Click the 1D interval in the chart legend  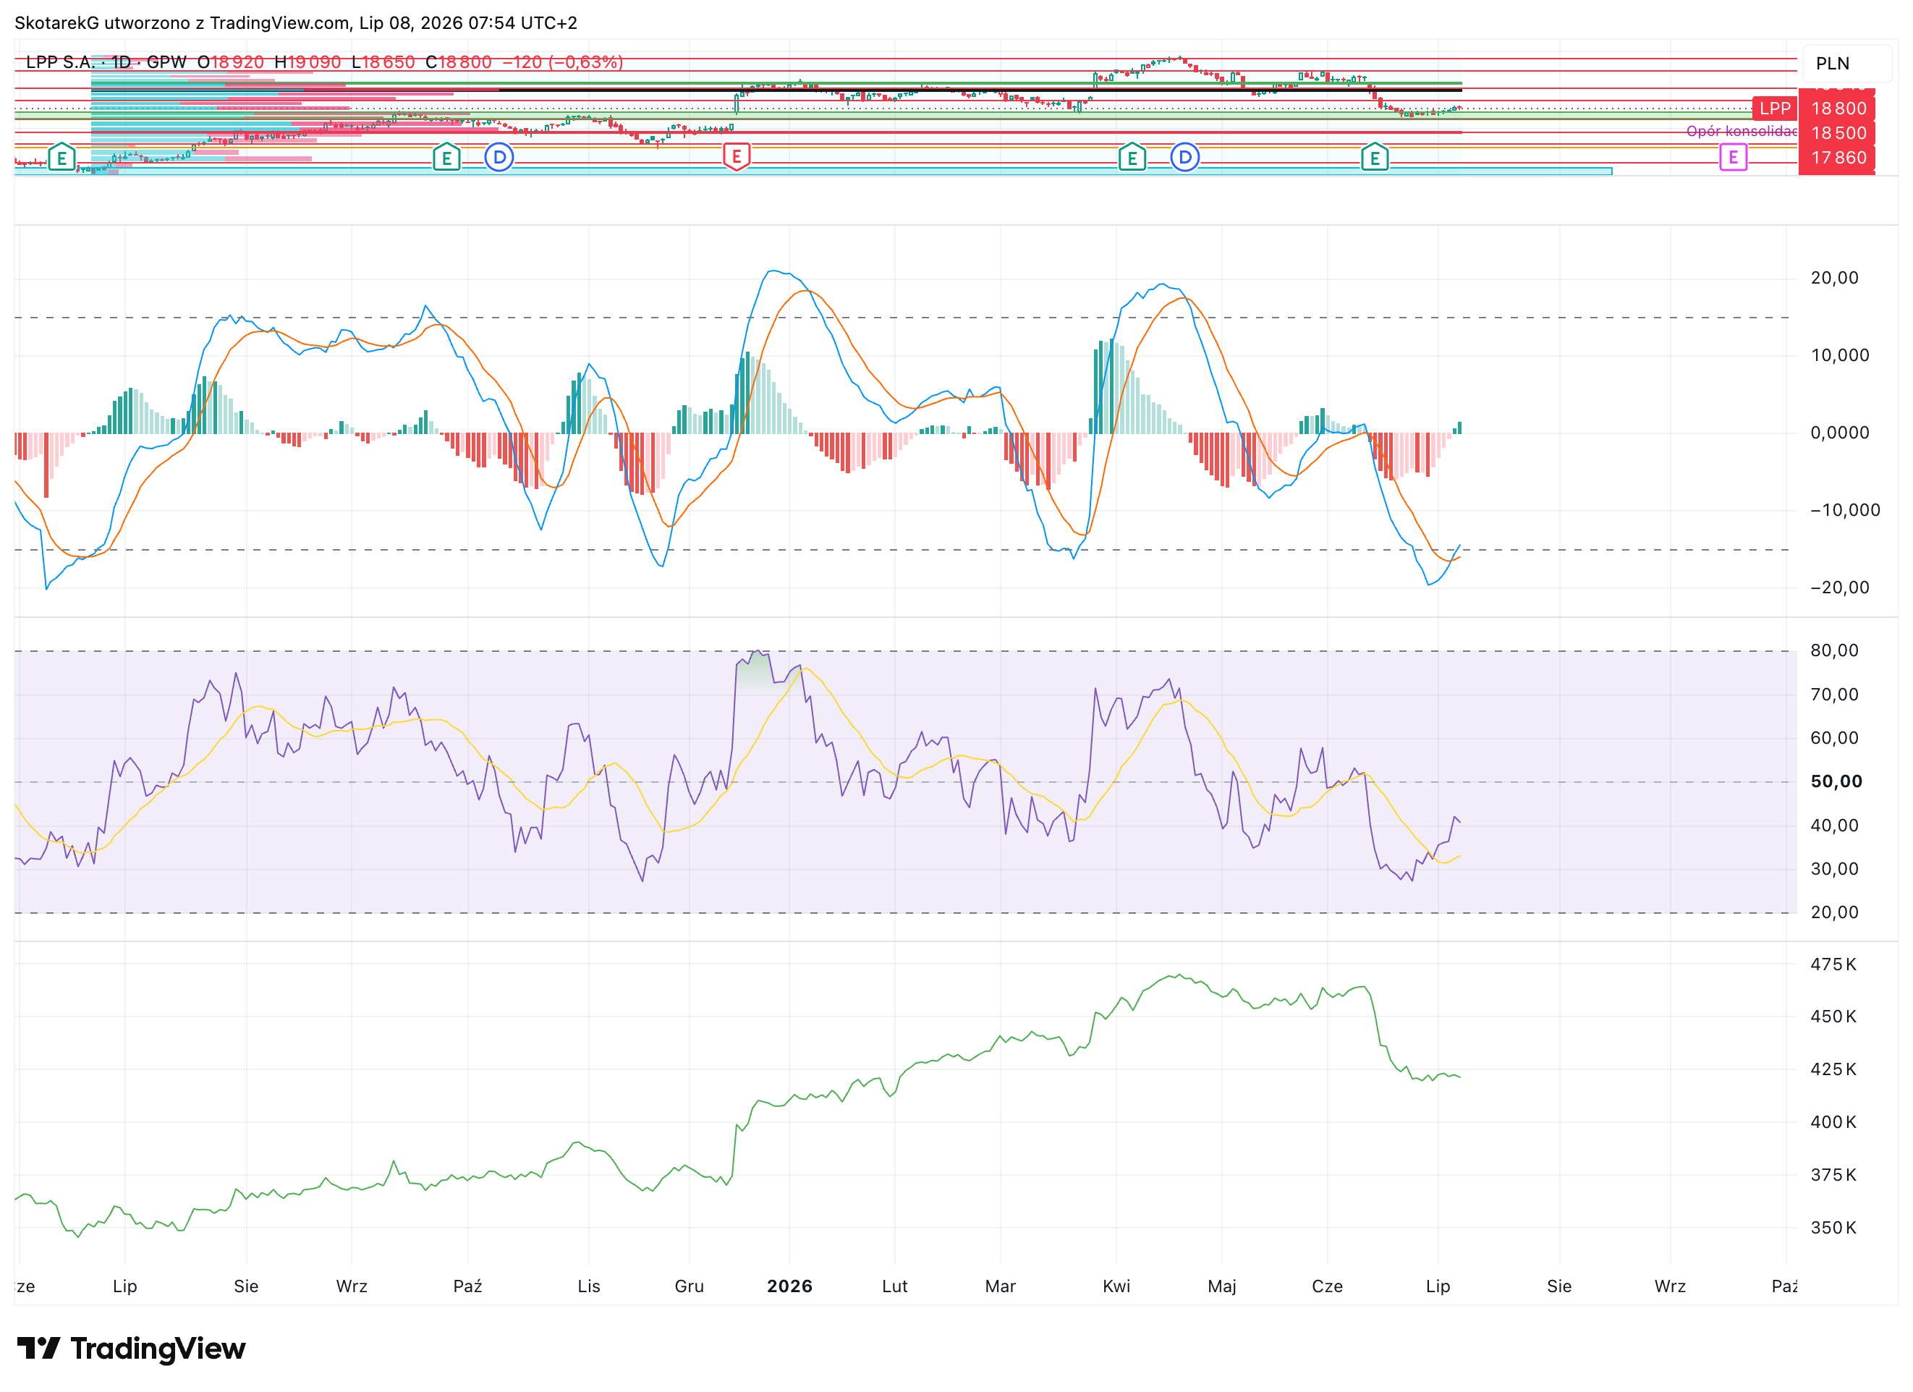point(122,62)
